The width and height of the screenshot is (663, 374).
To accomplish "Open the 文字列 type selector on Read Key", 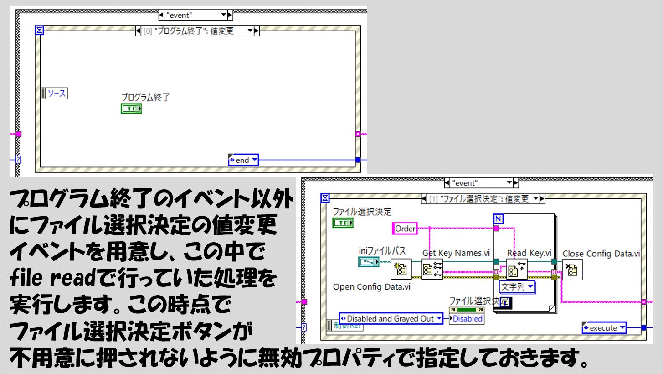I will (530, 287).
